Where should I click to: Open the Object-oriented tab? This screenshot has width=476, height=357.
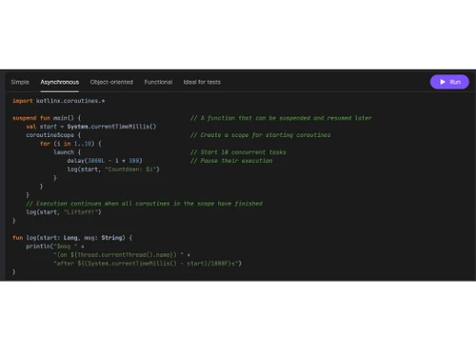[111, 82]
